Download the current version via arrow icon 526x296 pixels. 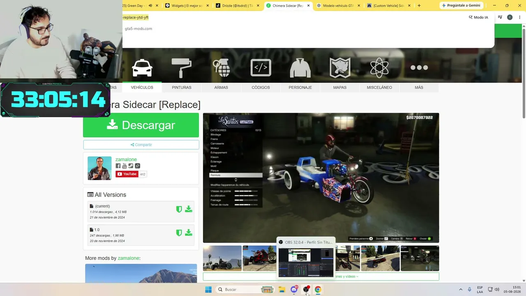(189, 209)
